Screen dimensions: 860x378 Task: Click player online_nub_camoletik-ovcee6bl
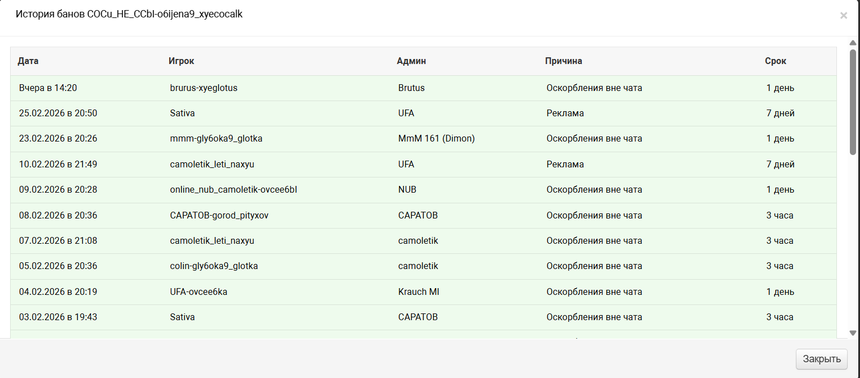233,190
